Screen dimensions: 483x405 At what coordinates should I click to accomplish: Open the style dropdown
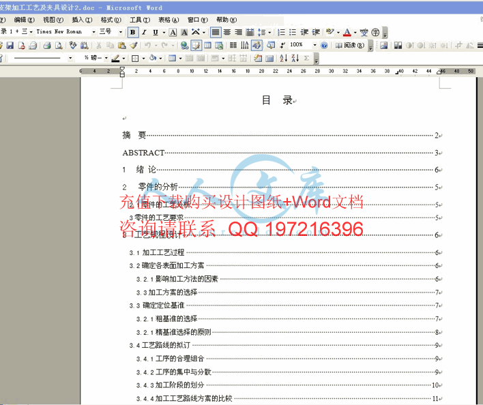coord(31,32)
